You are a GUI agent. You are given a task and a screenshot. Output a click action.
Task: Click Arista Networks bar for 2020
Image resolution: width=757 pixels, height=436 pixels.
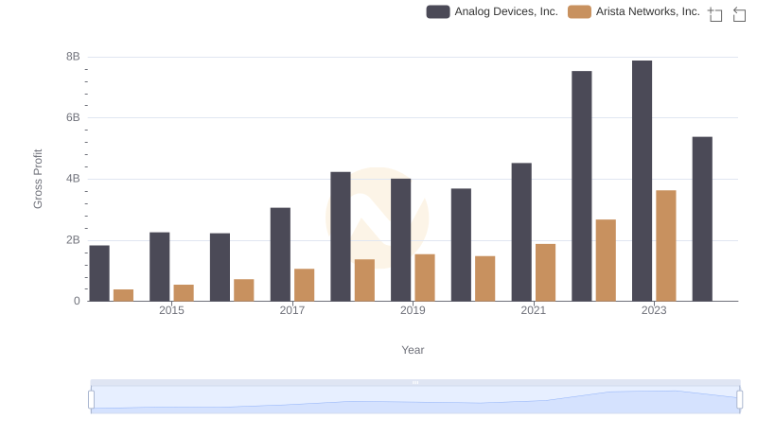click(484, 279)
